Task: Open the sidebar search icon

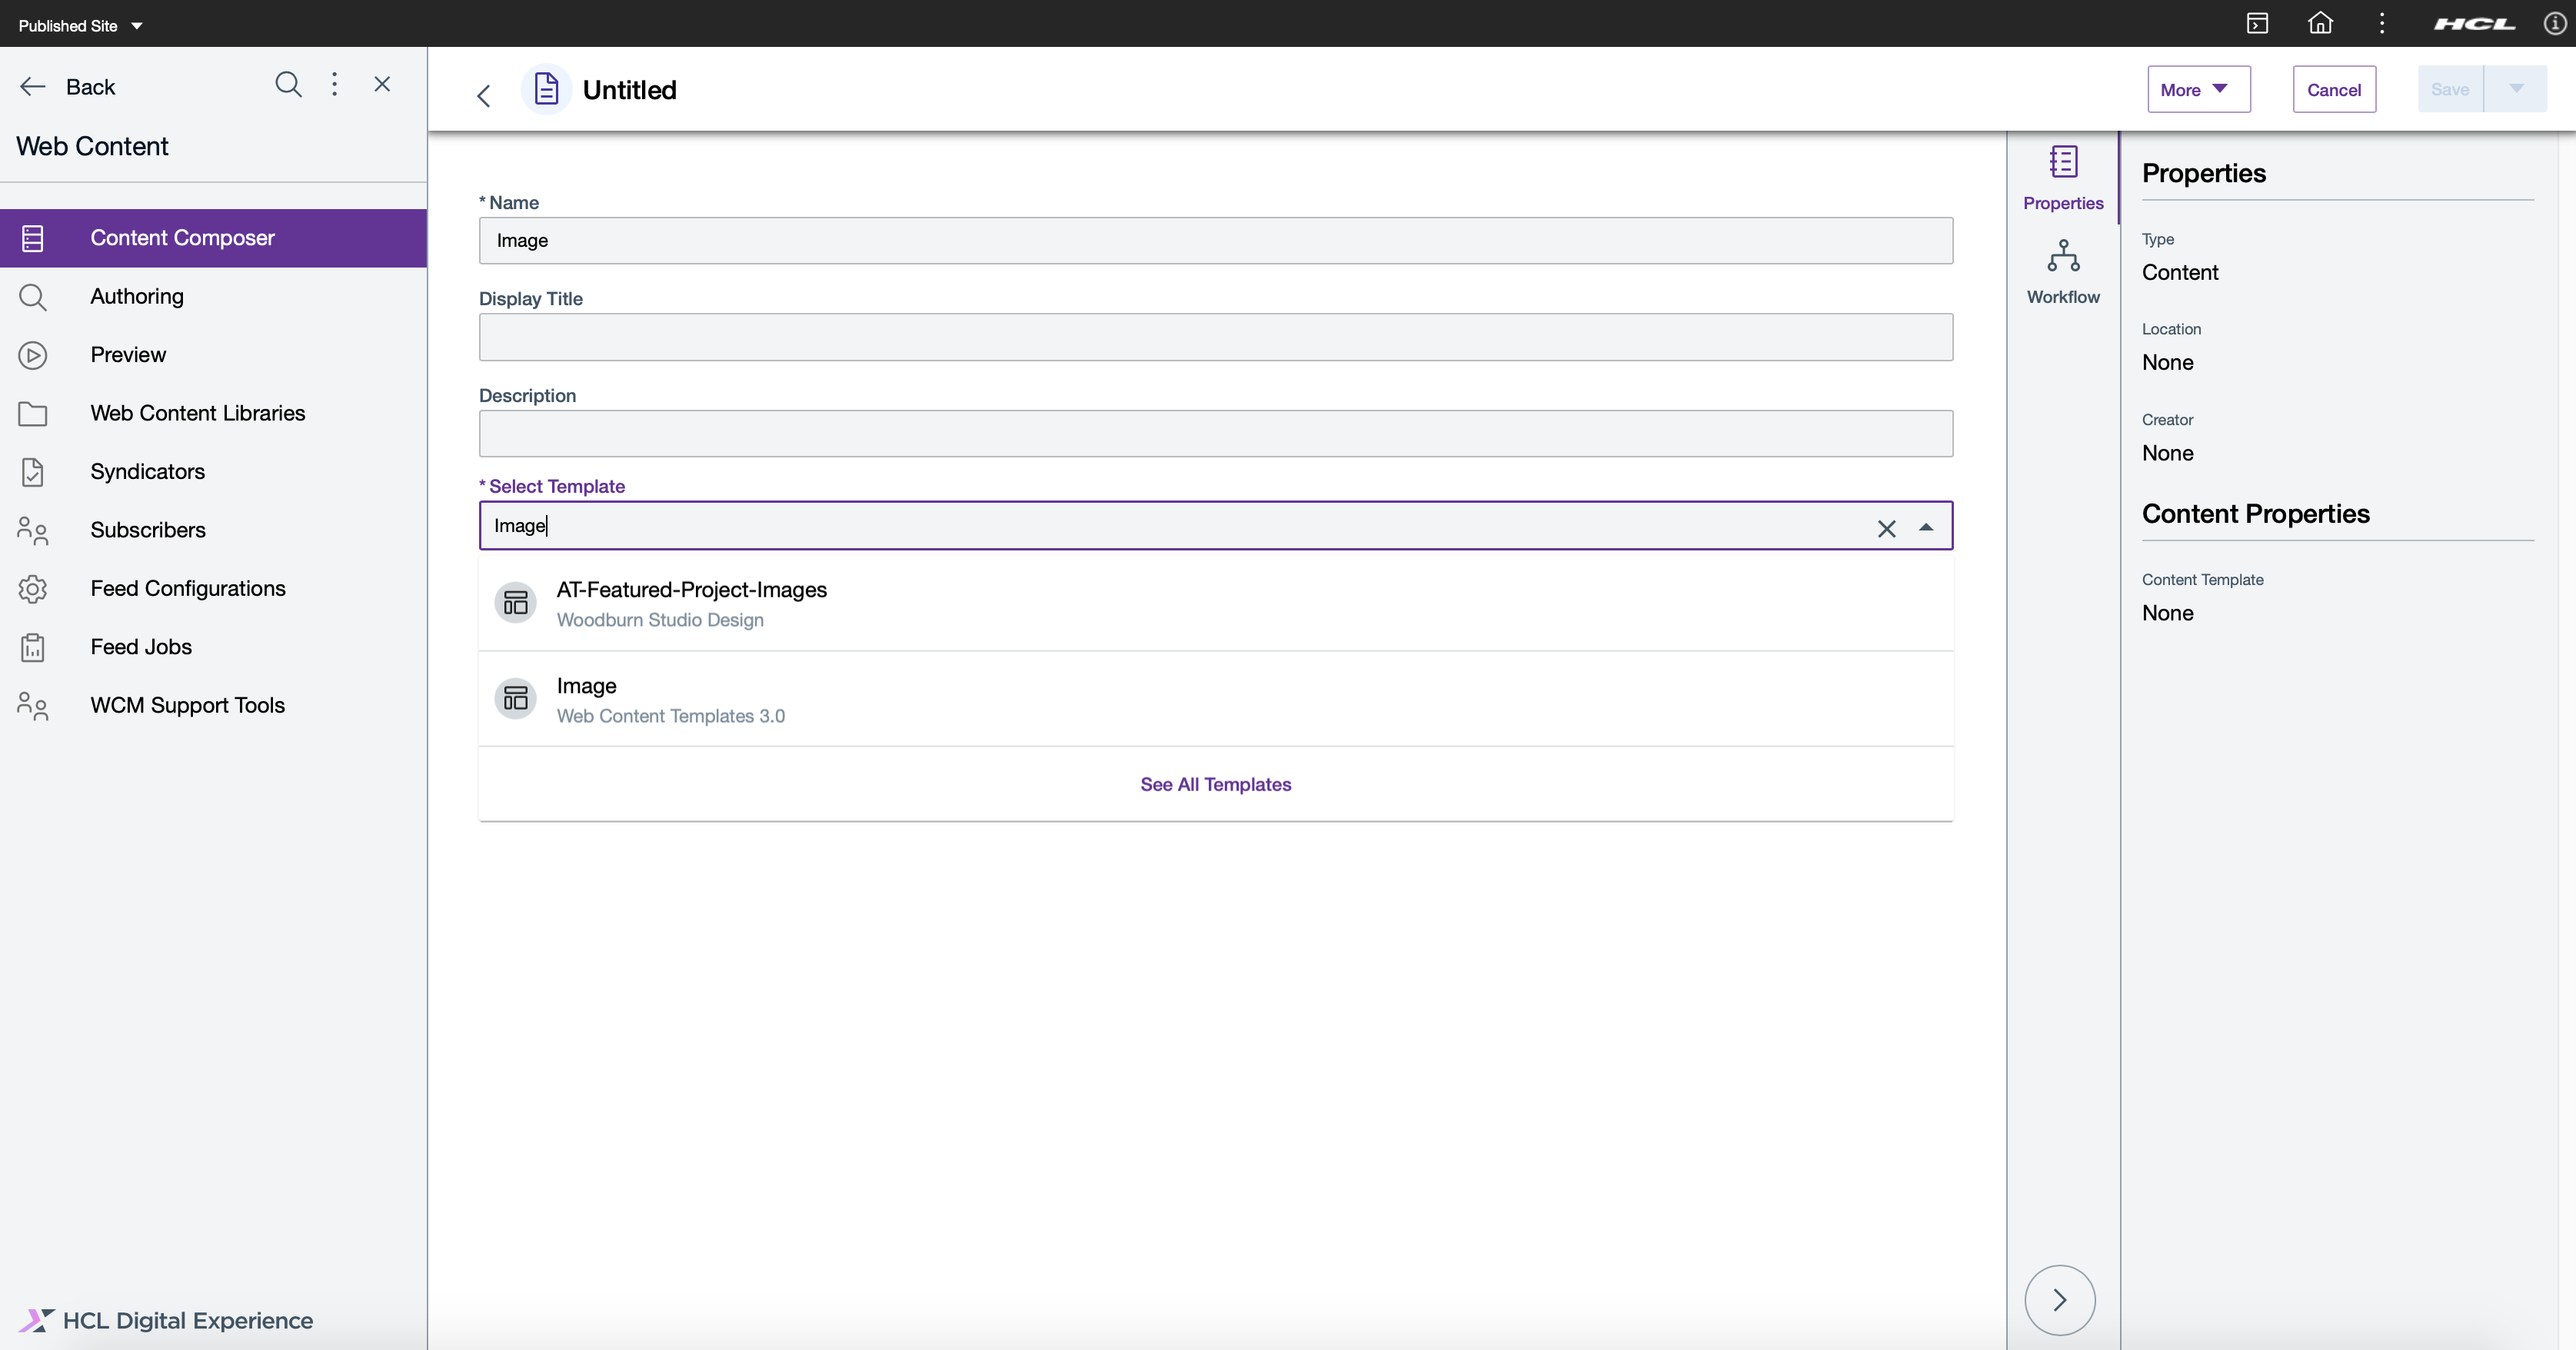Action: pyautogui.click(x=288, y=84)
